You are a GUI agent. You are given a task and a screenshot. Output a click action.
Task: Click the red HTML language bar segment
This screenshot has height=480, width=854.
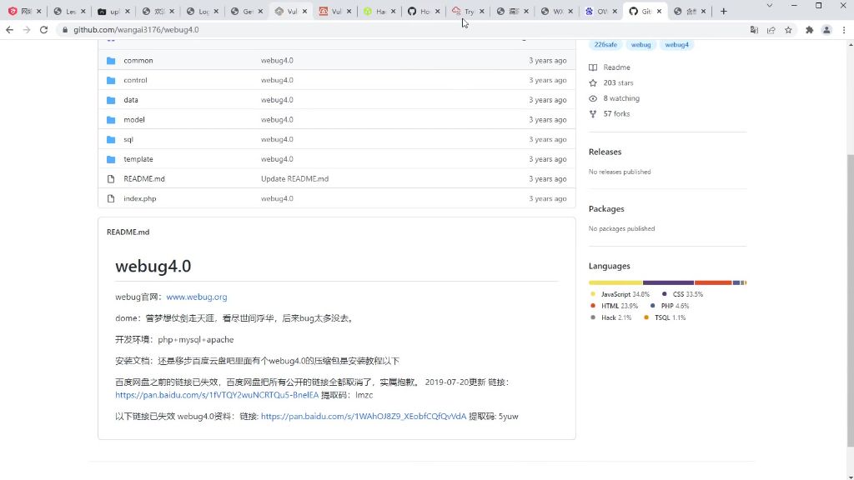[713, 283]
